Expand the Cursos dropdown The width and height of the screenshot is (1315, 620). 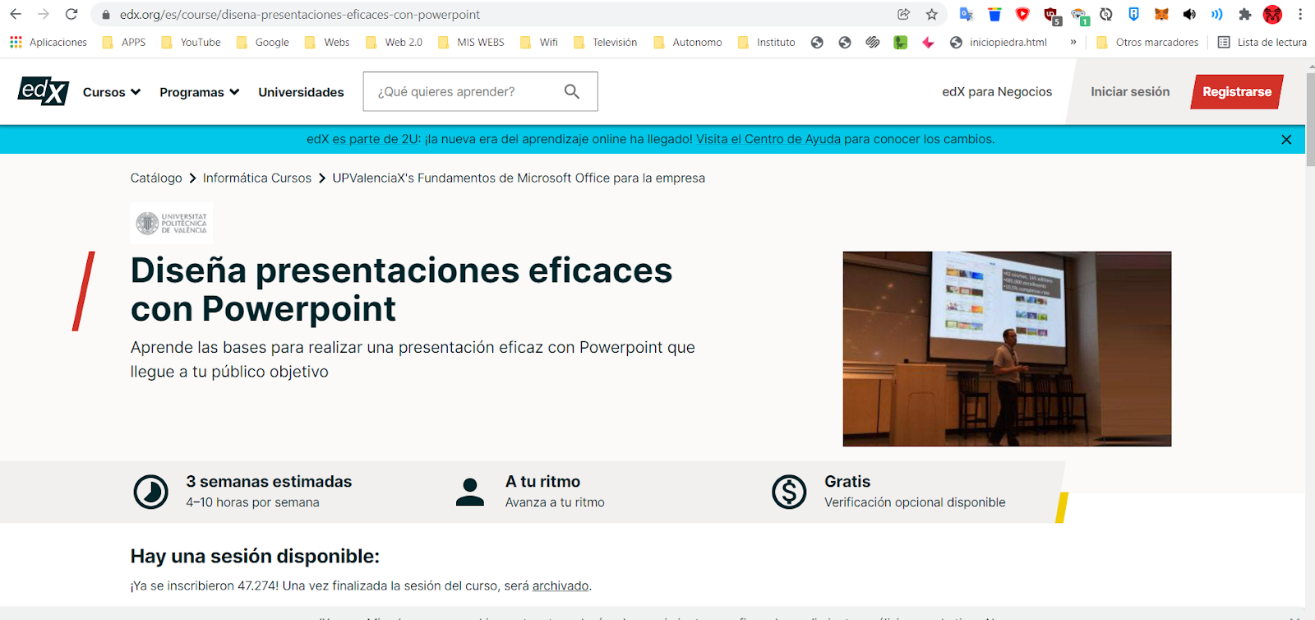(112, 92)
